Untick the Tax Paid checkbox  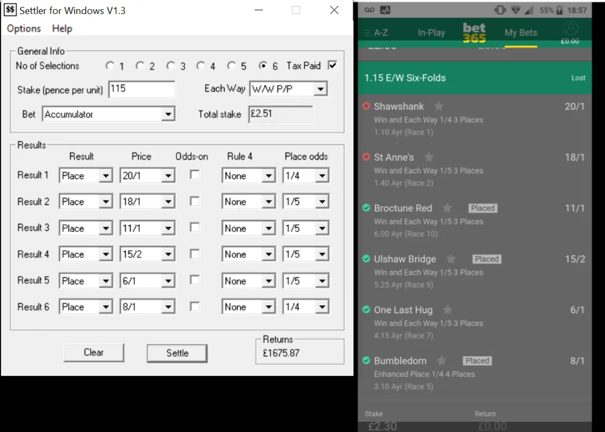332,65
